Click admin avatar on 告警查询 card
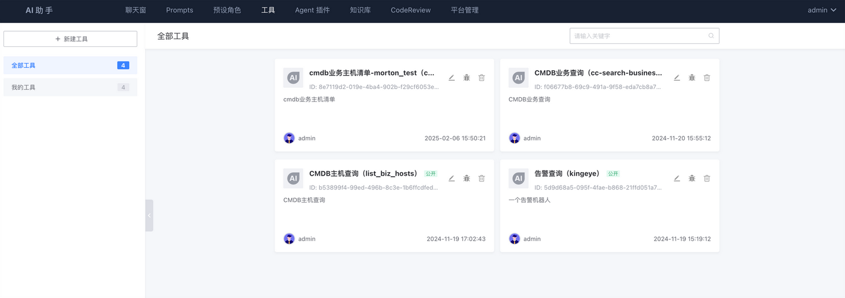Image resolution: width=845 pixels, height=298 pixels. click(515, 239)
